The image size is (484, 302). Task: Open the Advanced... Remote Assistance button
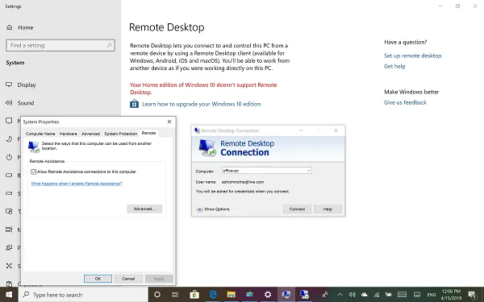(x=144, y=209)
